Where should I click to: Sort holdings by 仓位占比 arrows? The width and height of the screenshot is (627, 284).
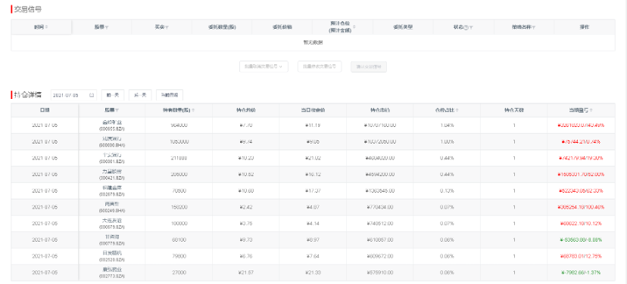457,110
